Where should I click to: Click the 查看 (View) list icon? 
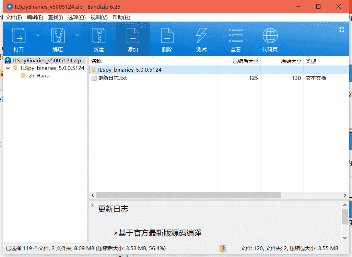236,35
